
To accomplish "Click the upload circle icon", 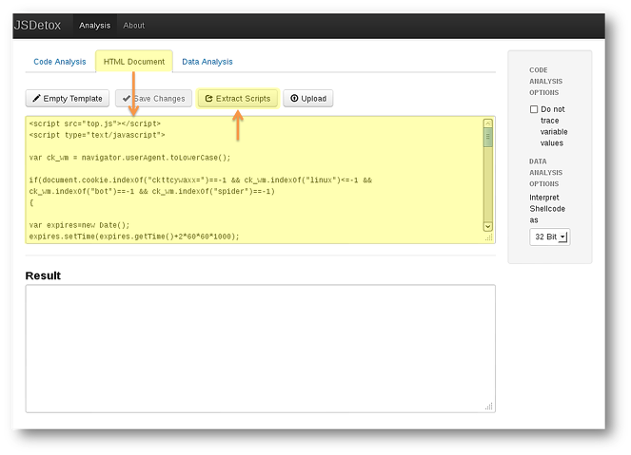I will point(294,98).
